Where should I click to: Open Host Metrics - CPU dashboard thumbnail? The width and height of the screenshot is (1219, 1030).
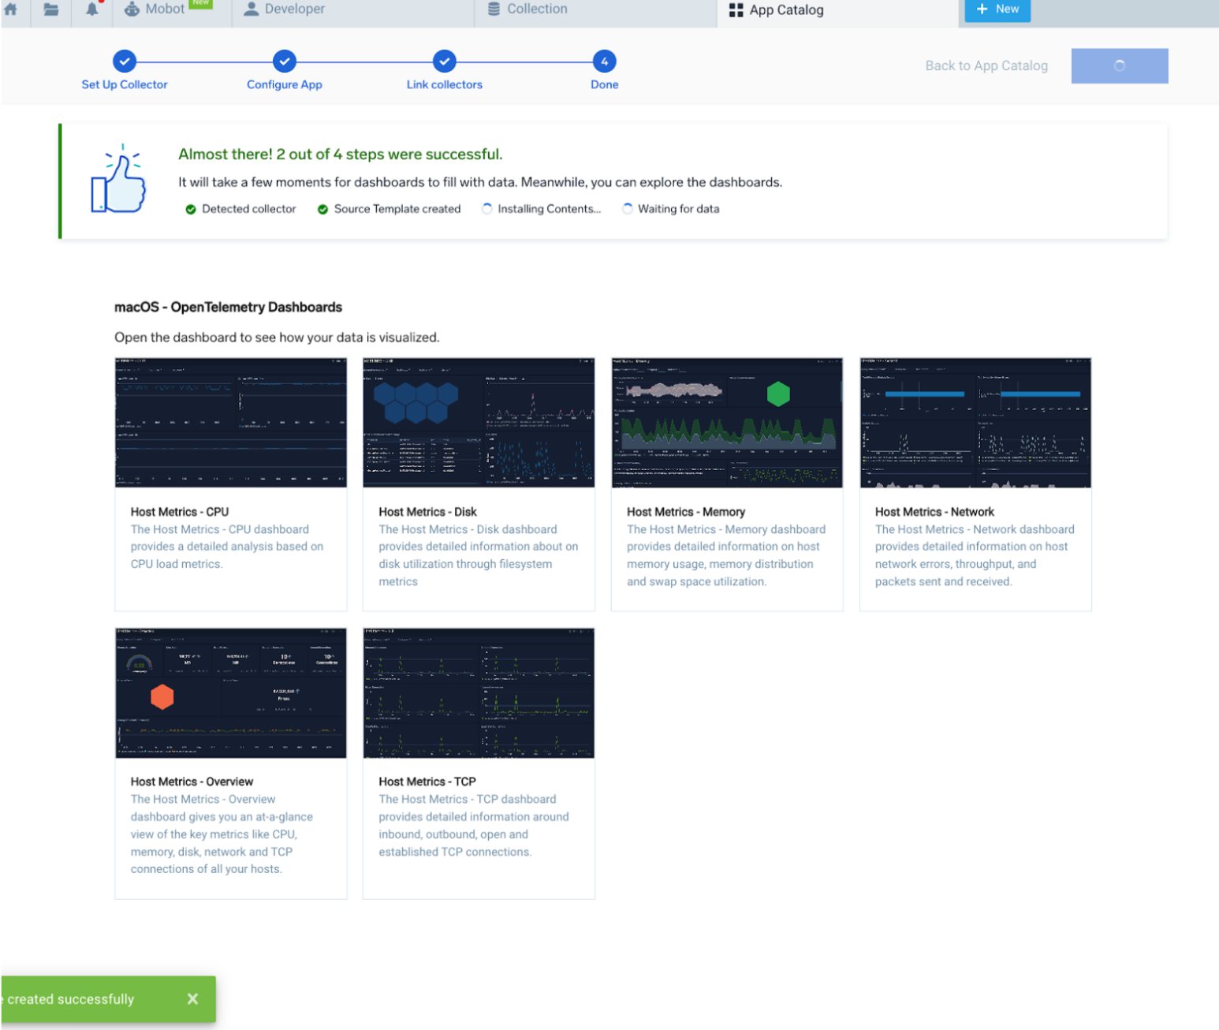click(231, 423)
